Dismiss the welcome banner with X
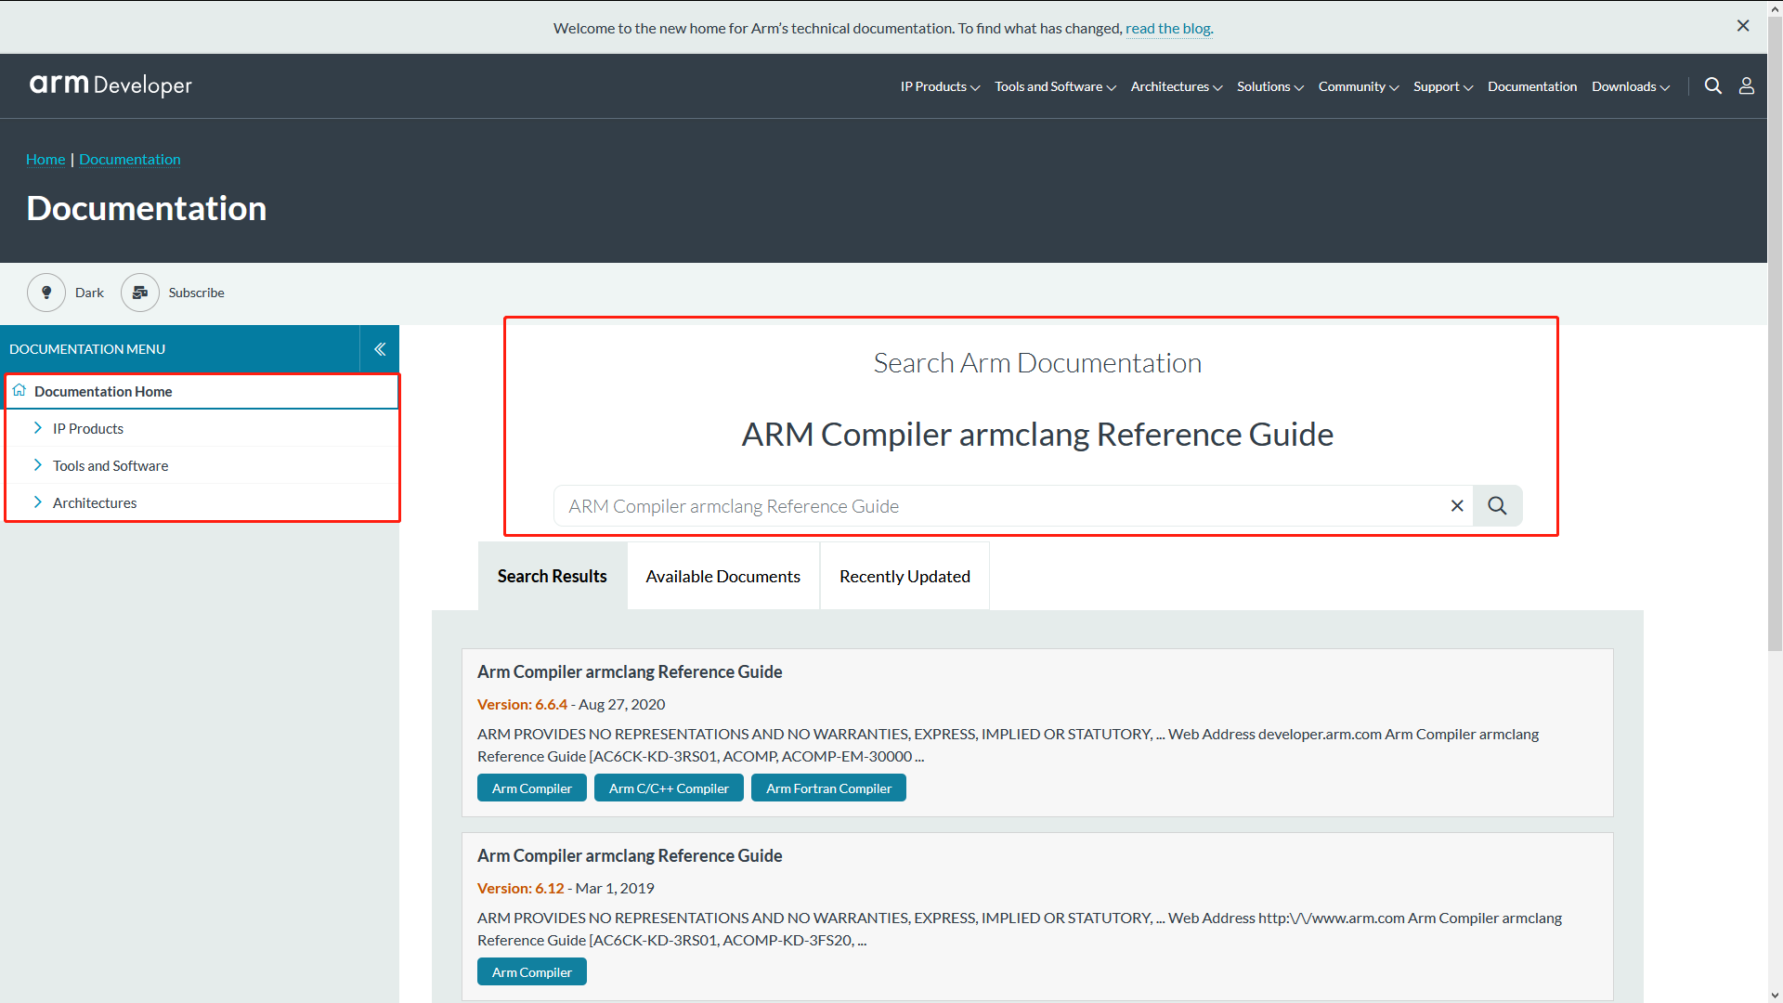The width and height of the screenshot is (1783, 1003). [1743, 26]
